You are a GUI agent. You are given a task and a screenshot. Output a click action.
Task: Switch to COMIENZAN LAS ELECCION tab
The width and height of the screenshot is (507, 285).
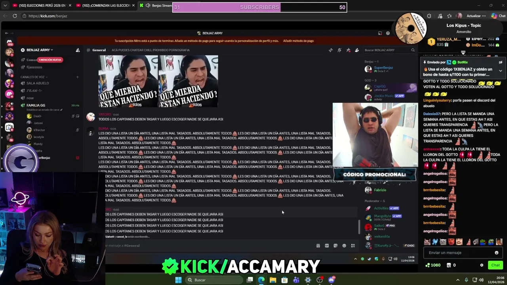(x=106, y=6)
